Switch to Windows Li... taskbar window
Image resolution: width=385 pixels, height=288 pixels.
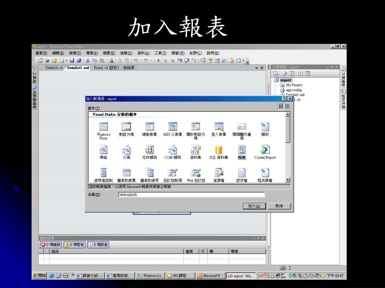(150, 276)
